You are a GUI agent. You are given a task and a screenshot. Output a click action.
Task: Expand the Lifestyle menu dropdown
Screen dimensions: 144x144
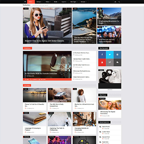pyautogui.click(x=40, y=2)
